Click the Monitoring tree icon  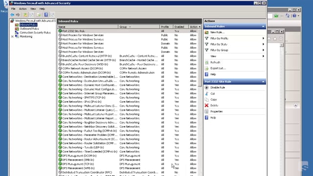coord(17,36)
